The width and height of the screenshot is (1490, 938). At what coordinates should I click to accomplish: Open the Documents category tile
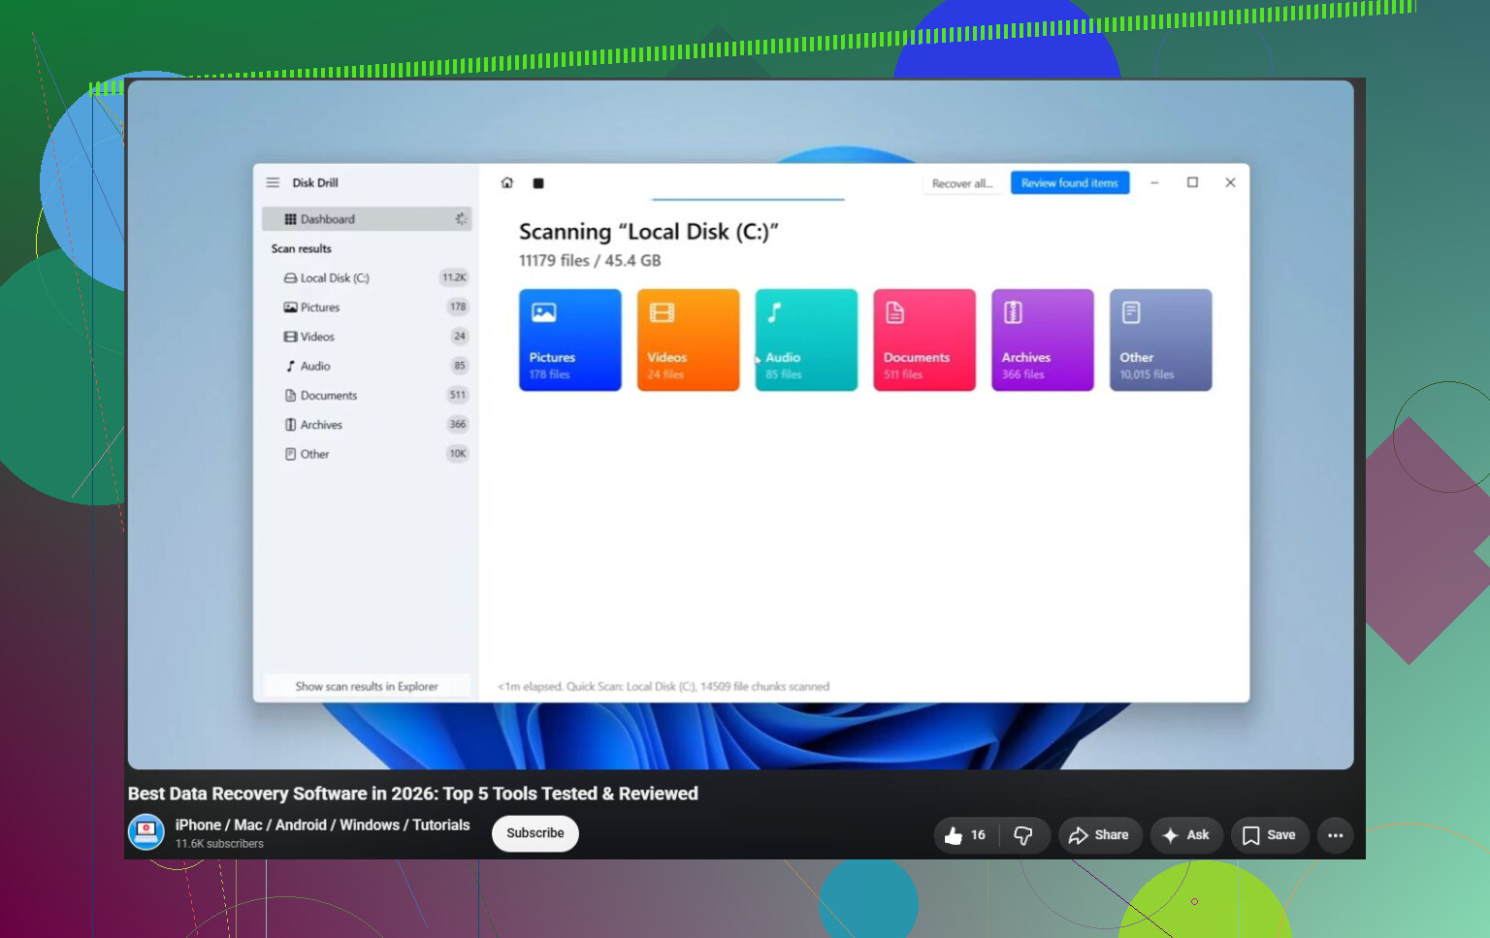tap(924, 340)
